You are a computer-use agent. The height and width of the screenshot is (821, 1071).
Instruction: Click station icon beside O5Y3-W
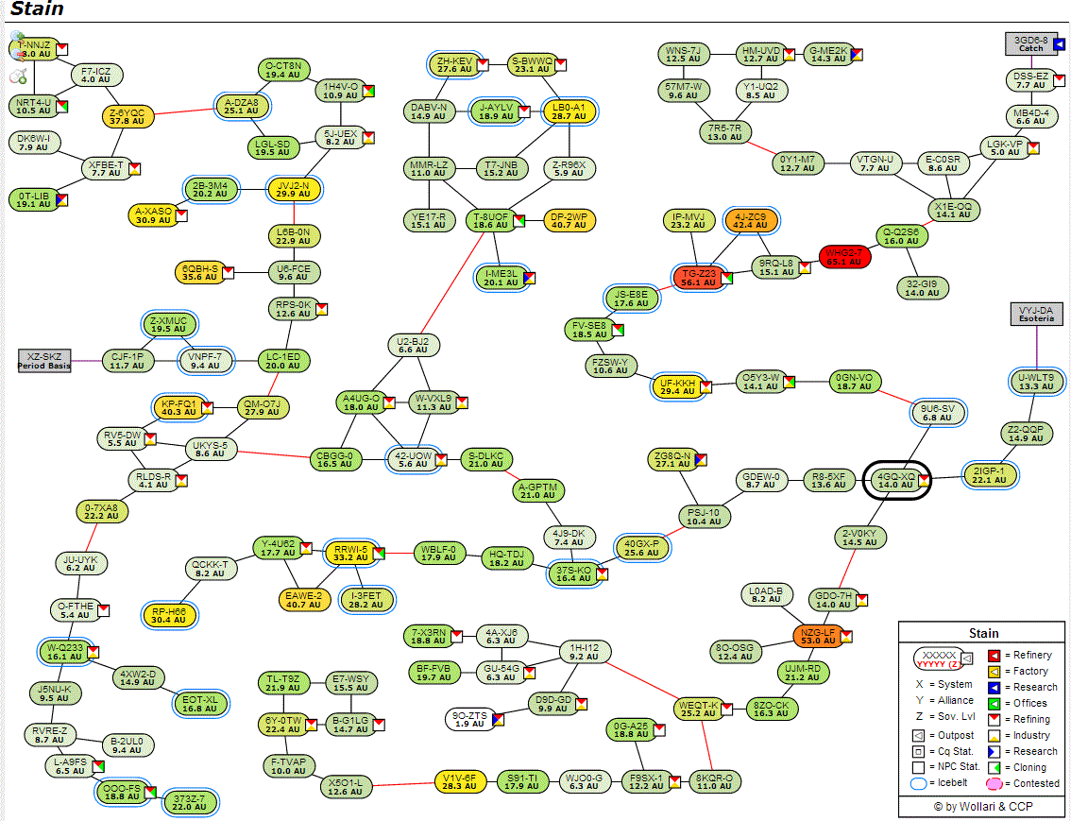[x=789, y=382]
